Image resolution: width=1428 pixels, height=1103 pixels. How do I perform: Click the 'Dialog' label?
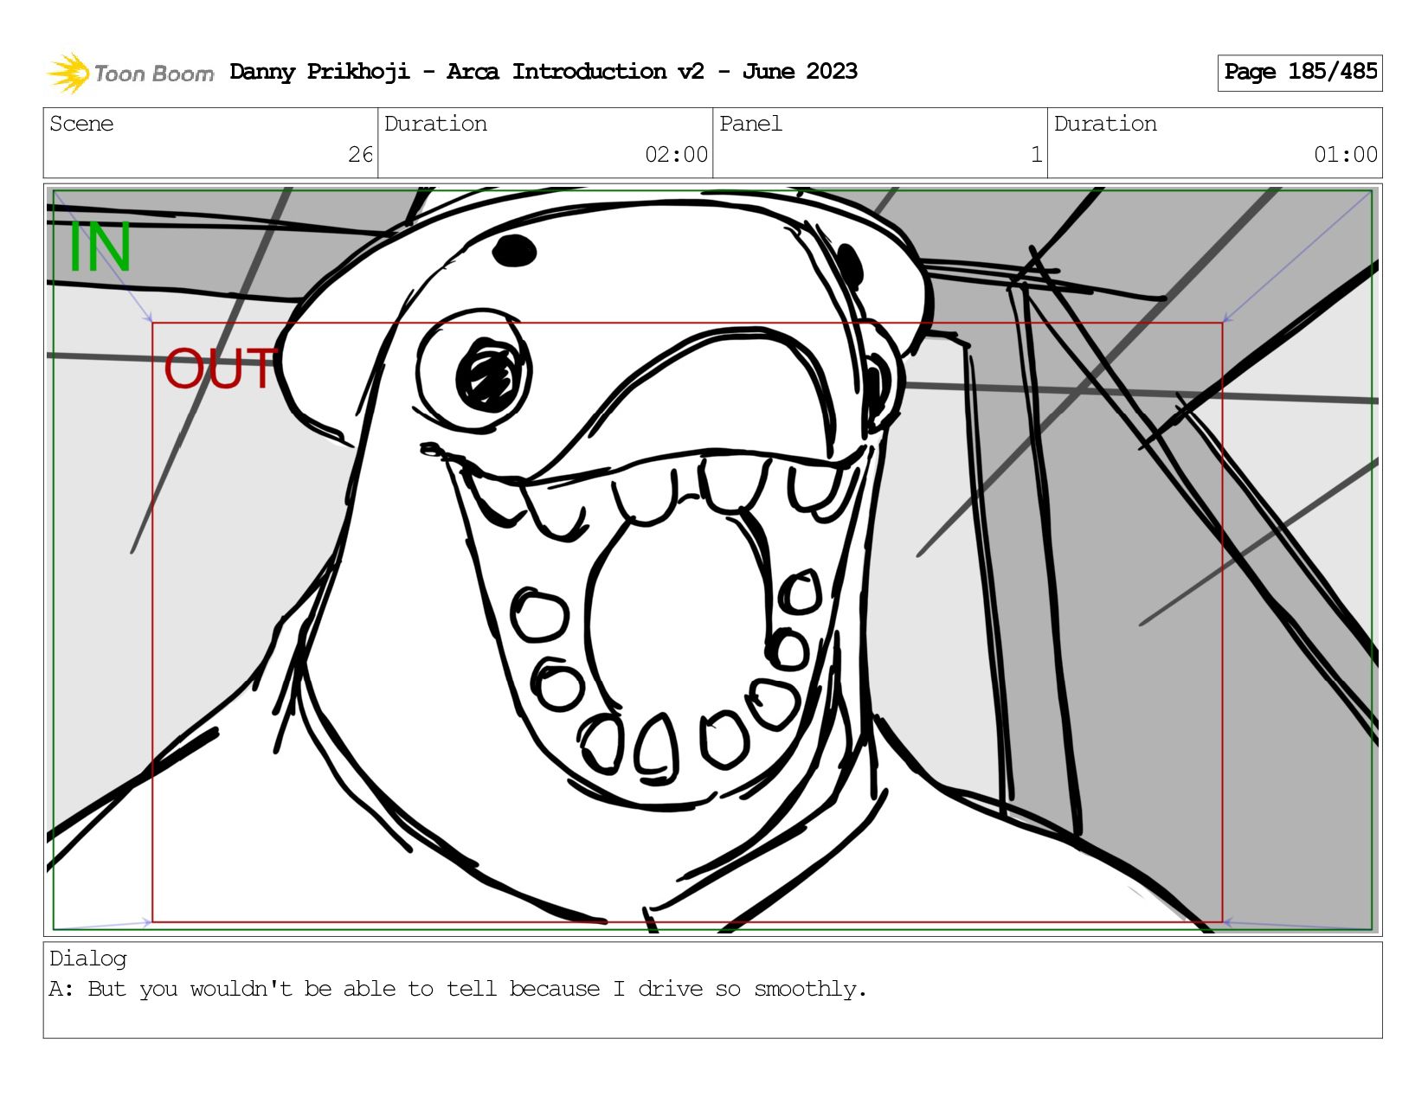[88, 959]
